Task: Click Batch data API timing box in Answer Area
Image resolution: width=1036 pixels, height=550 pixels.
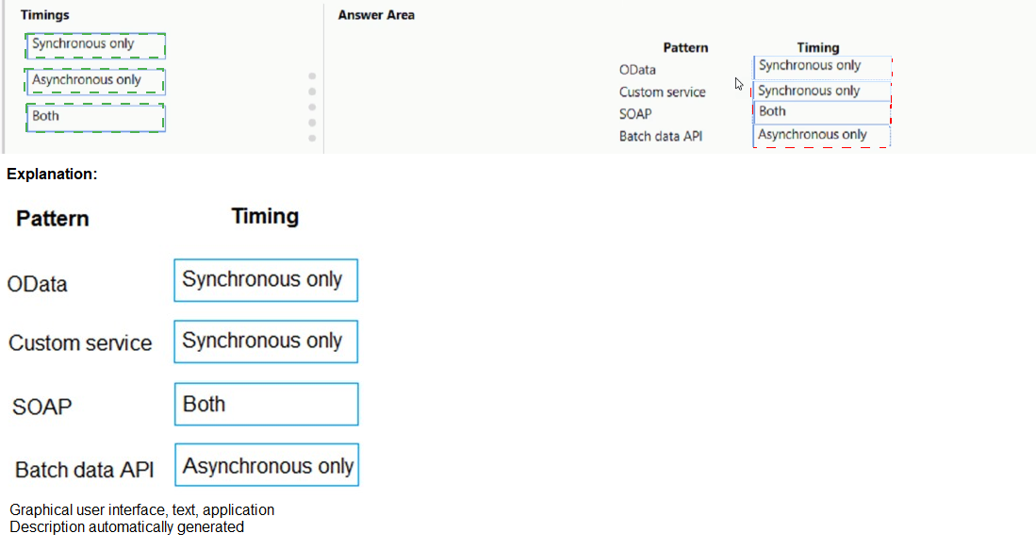Action: (822, 135)
